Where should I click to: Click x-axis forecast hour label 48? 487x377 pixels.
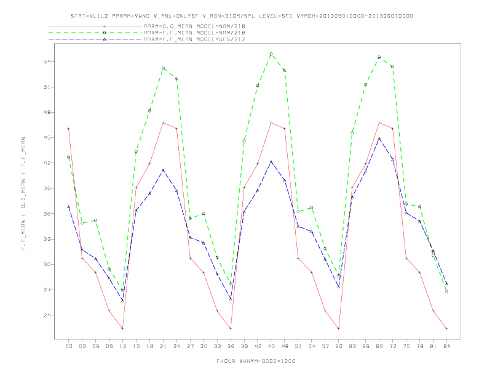pyautogui.click(x=285, y=346)
